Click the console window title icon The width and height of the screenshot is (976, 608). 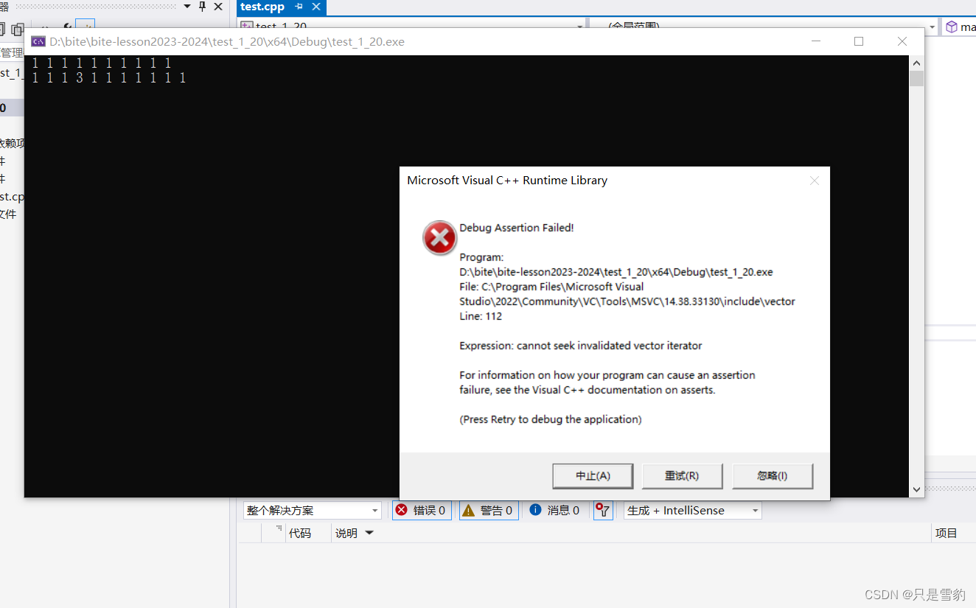(38, 41)
